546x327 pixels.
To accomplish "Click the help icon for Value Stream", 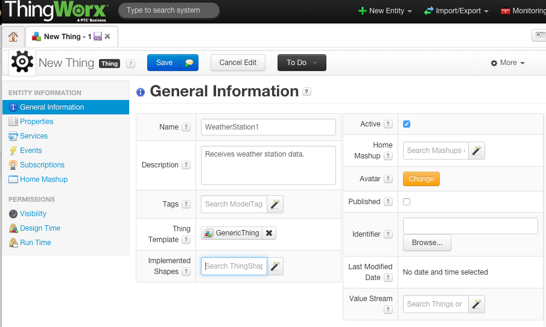I will pyautogui.click(x=388, y=310).
